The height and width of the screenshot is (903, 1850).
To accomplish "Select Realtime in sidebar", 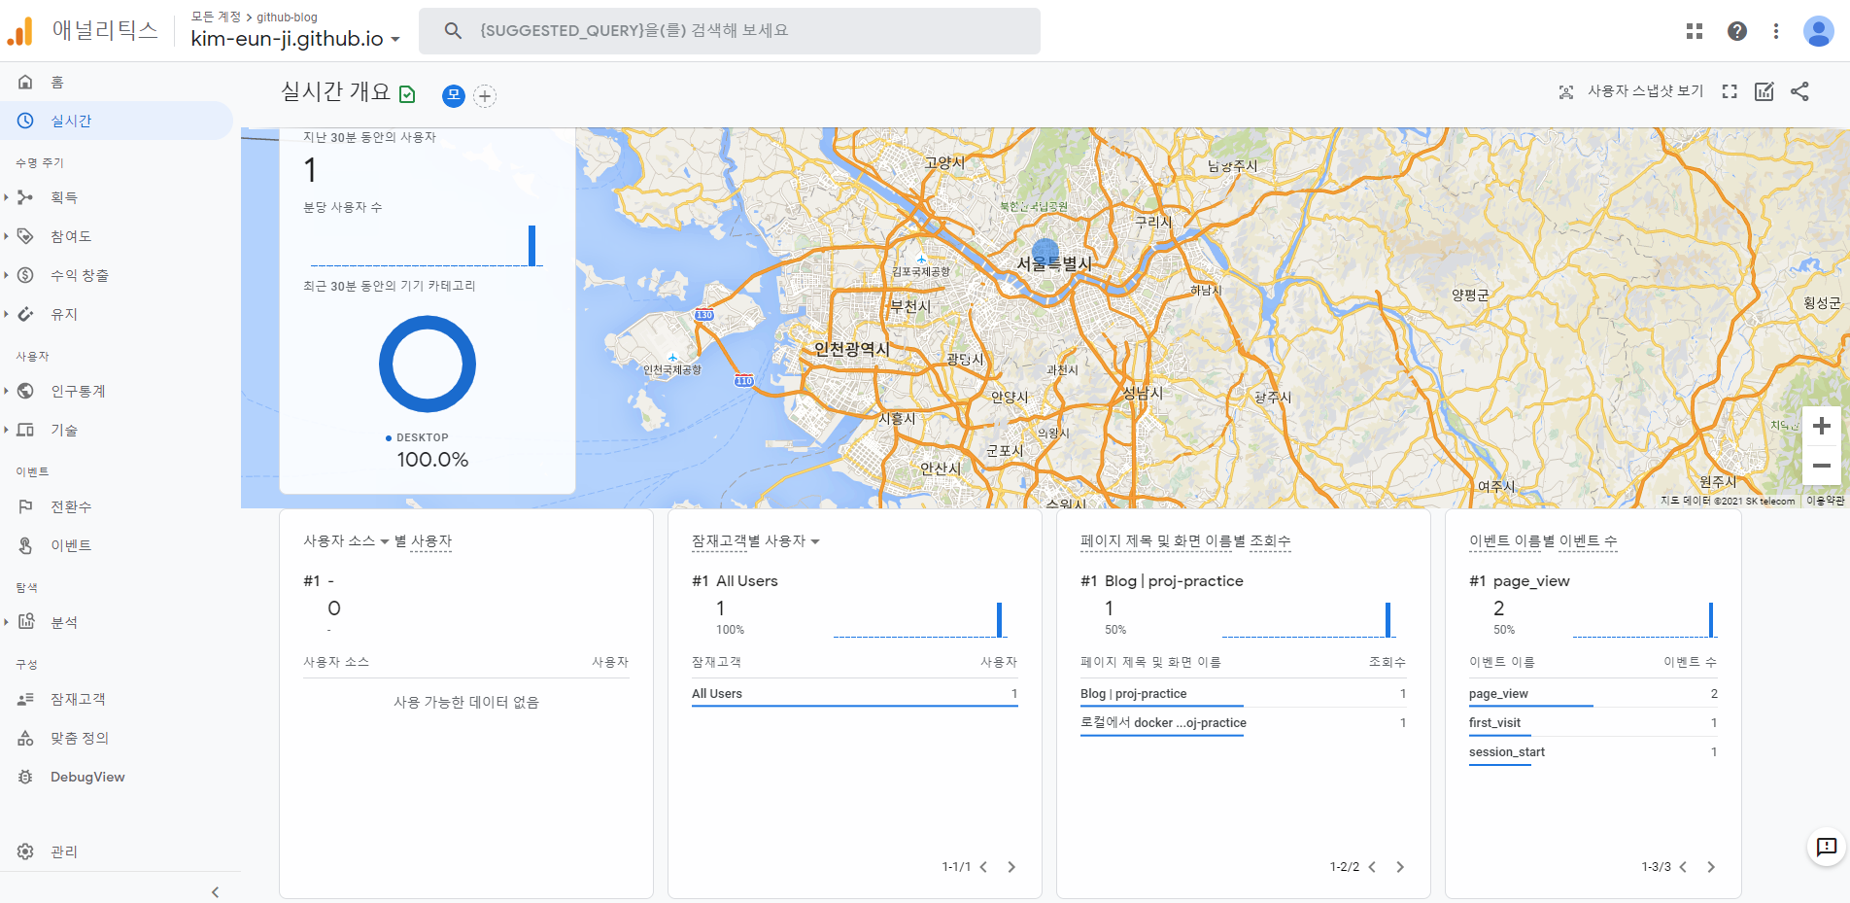I will [x=117, y=121].
